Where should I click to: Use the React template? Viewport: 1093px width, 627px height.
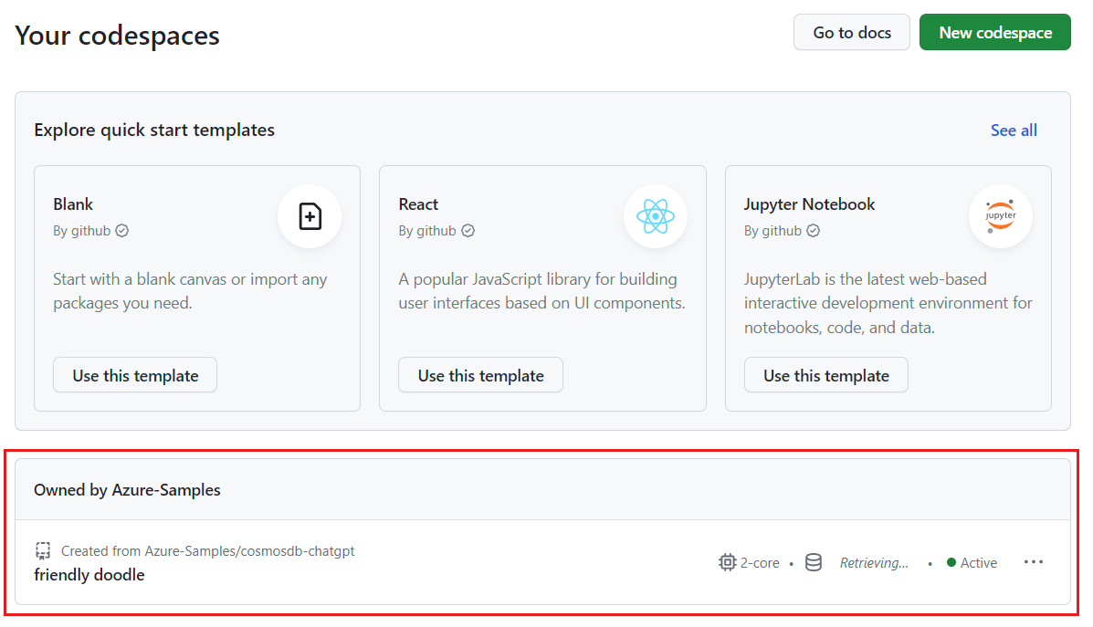click(x=480, y=374)
